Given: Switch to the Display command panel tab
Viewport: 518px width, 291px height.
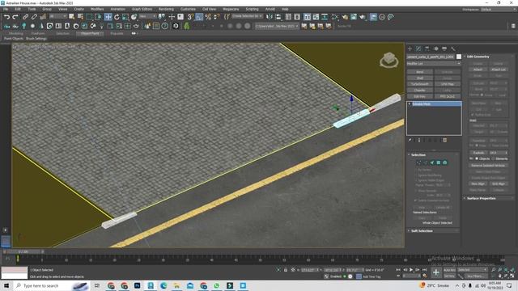Looking at the screenshot, I should click(444, 48).
